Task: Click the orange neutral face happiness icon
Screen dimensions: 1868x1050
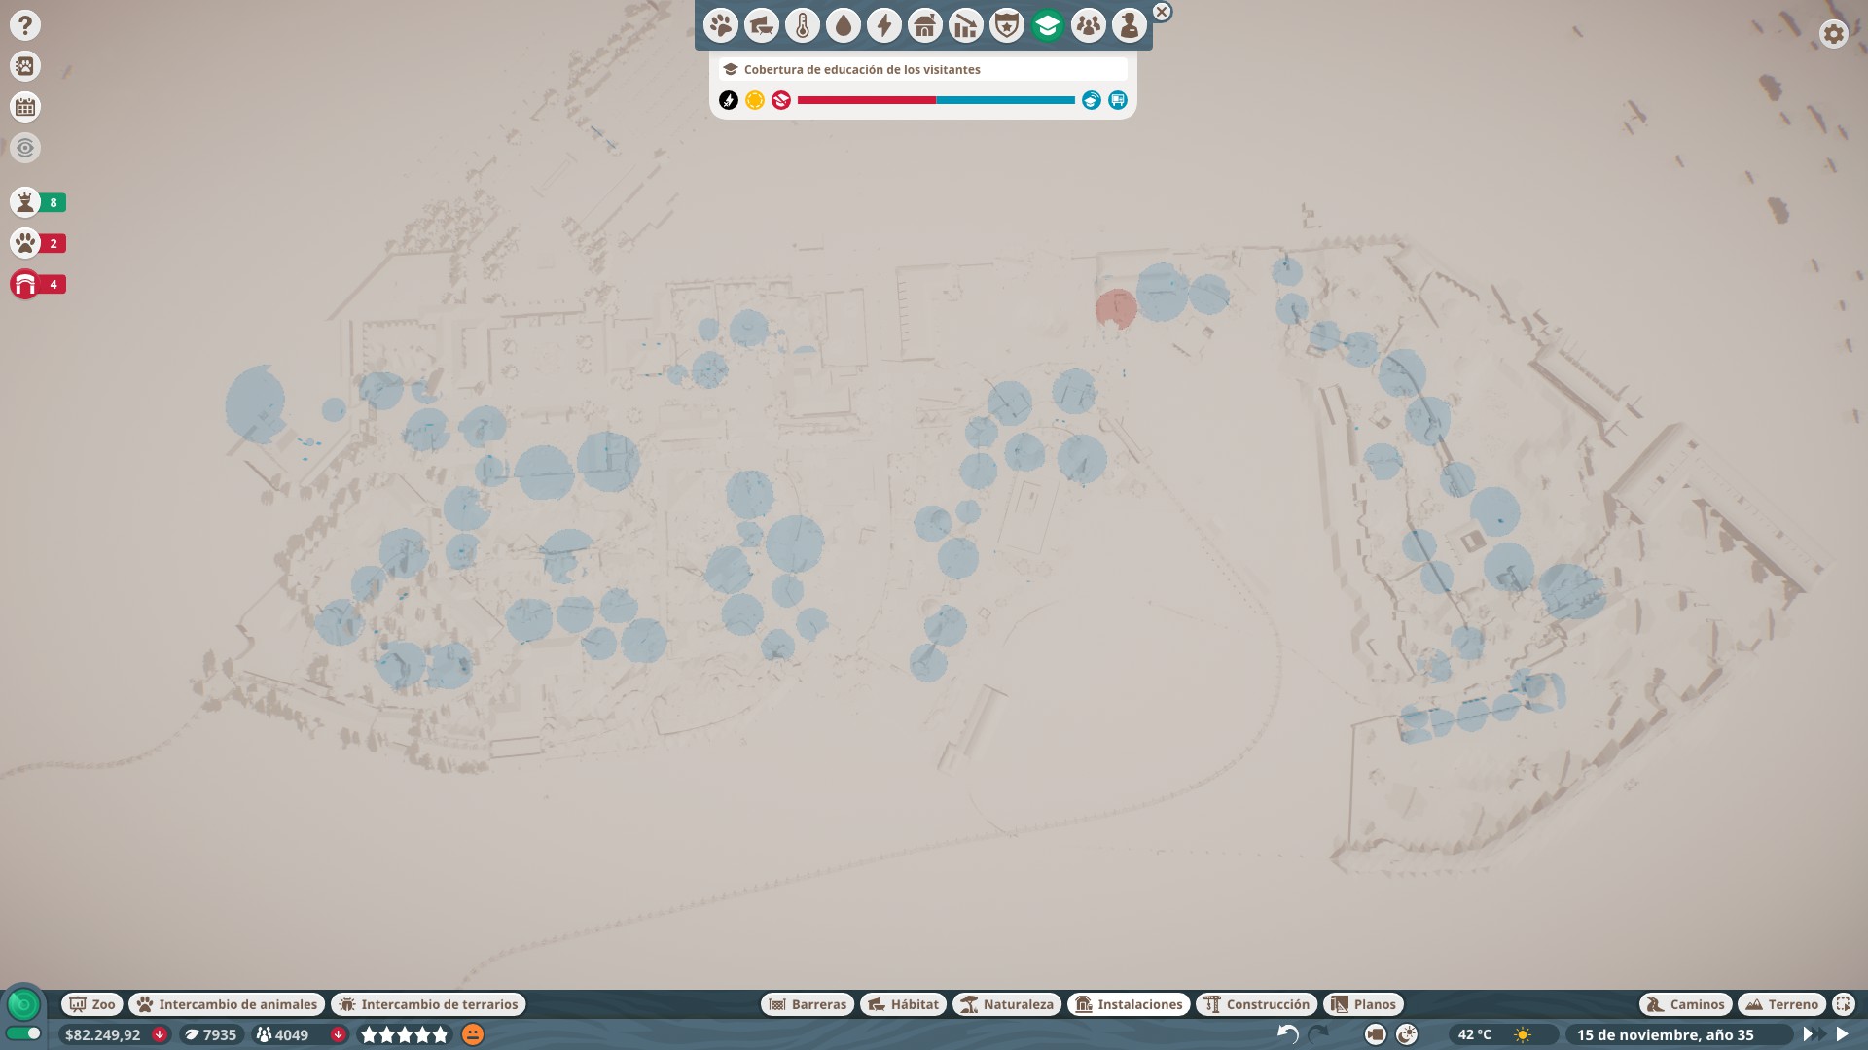Action: tap(473, 1034)
